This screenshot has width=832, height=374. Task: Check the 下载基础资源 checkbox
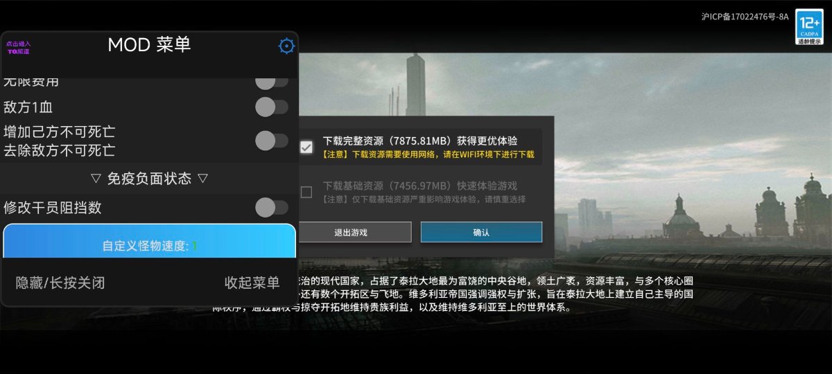(x=306, y=192)
